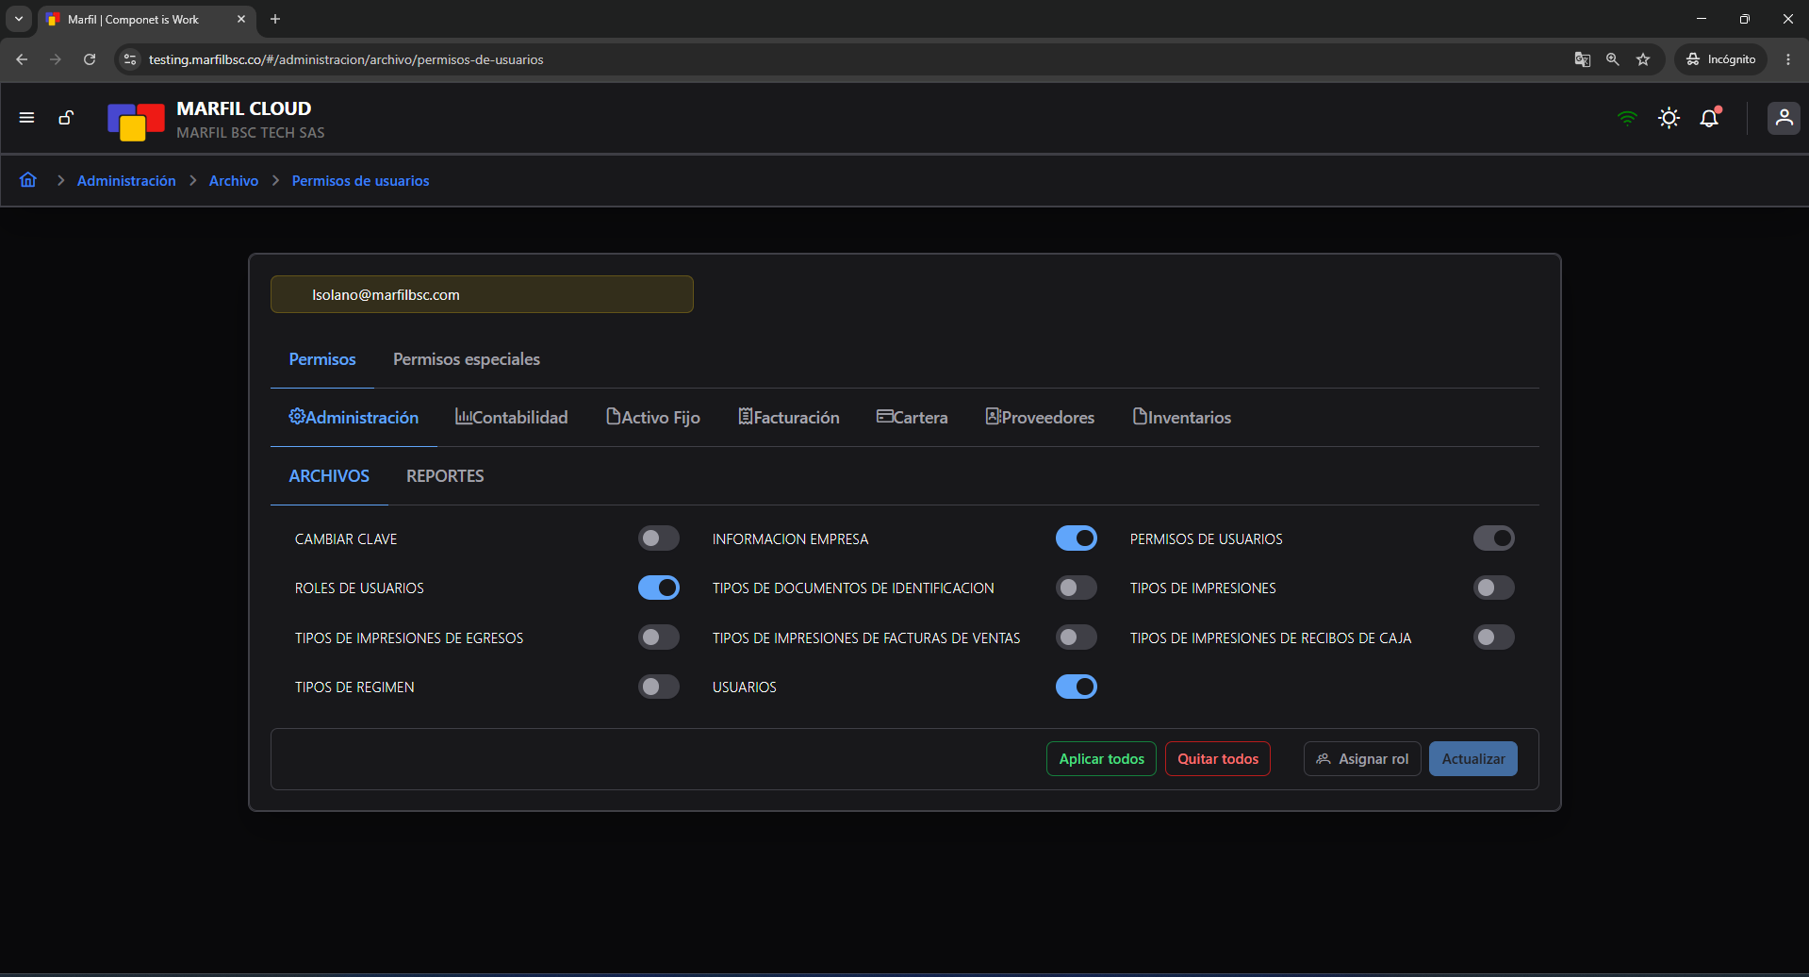Open the Facturación module tab
This screenshot has width=1809, height=977.
tap(789, 417)
